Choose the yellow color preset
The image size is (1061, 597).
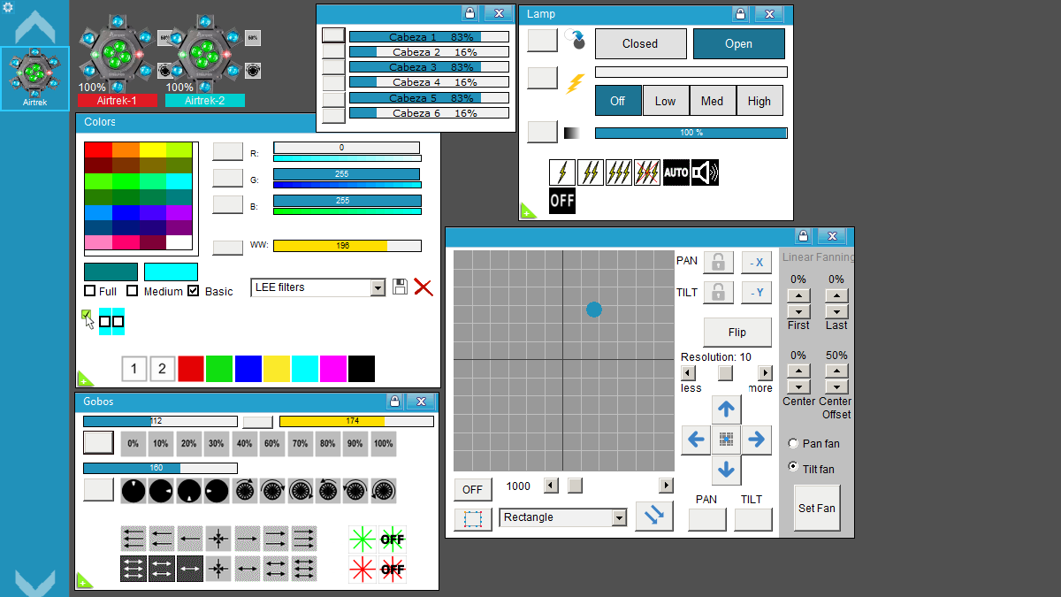[x=277, y=369]
